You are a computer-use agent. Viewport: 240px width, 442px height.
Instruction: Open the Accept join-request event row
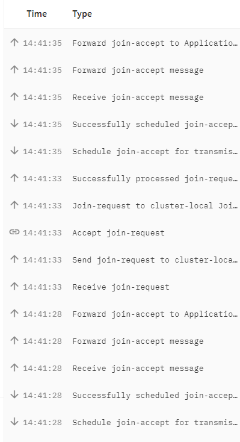[122, 232]
